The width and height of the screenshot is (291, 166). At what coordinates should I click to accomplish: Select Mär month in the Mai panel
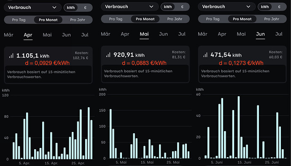105,34
